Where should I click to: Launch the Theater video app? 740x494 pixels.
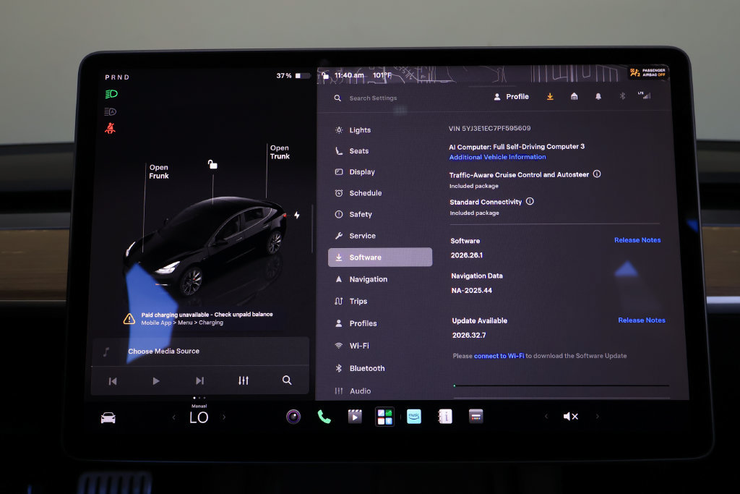tap(355, 417)
